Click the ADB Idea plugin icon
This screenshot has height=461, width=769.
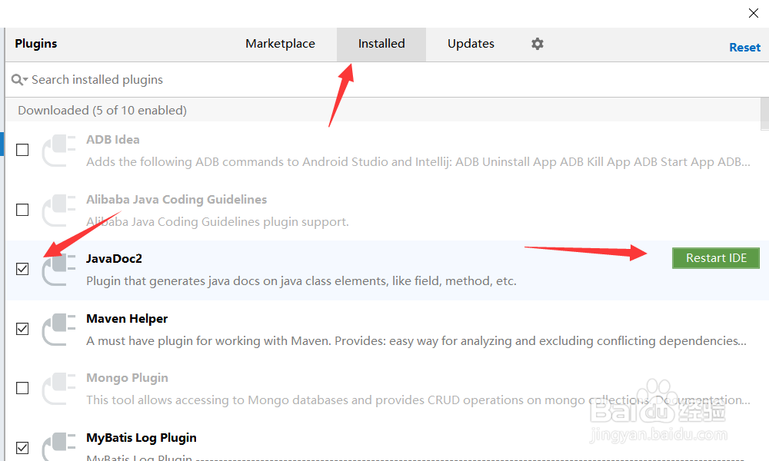[x=58, y=151]
